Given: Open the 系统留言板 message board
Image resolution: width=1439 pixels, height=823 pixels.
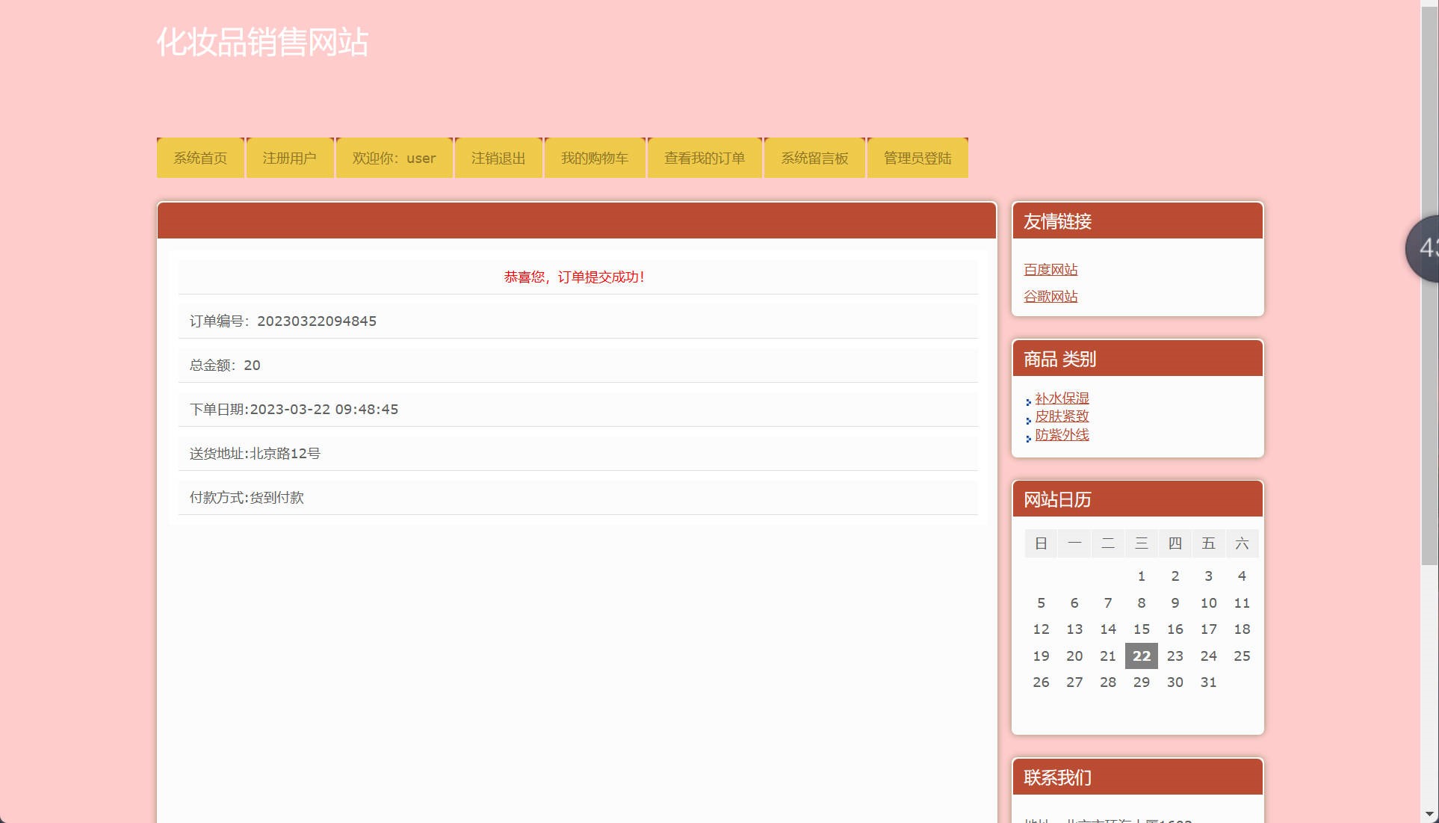Looking at the screenshot, I should [x=814, y=158].
